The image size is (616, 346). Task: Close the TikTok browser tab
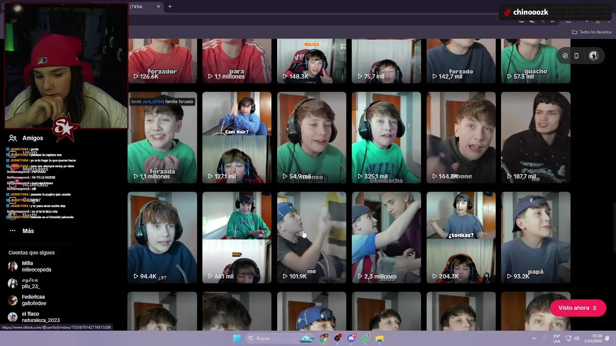(x=158, y=7)
